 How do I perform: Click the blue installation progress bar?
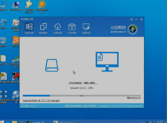[x=36, y=96]
